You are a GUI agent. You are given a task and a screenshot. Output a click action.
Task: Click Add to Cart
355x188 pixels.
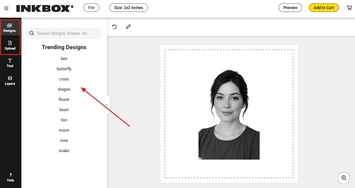pos(324,8)
